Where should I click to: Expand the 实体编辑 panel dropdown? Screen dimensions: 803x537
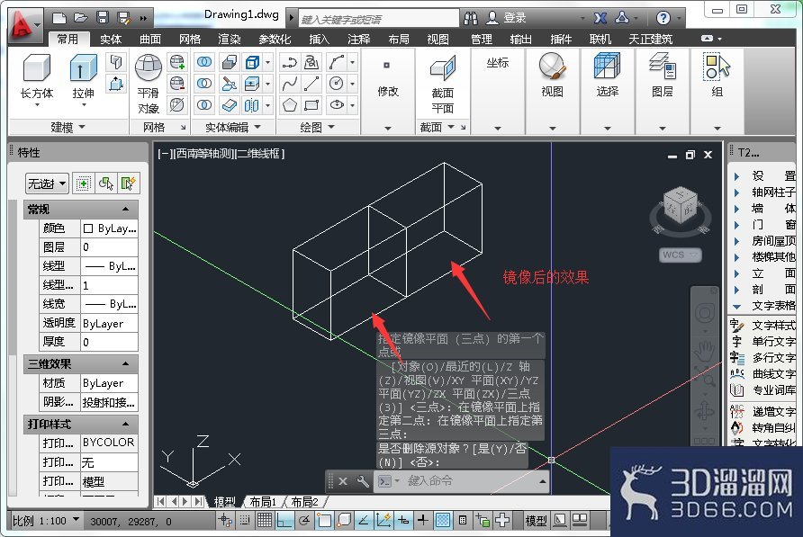pyautogui.click(x=233, y=127)
